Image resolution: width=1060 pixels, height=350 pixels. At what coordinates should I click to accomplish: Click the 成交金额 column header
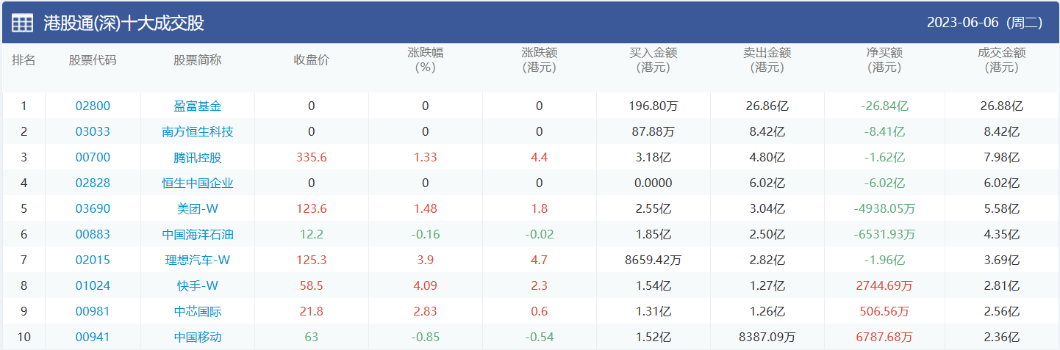(1001, 59)
